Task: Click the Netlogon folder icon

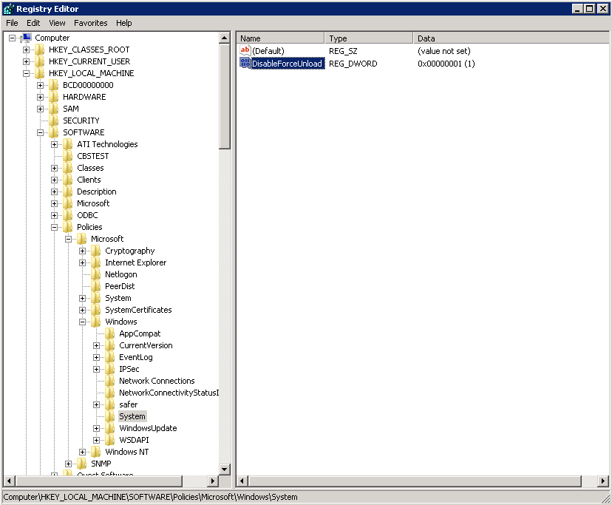Action: 96,274
